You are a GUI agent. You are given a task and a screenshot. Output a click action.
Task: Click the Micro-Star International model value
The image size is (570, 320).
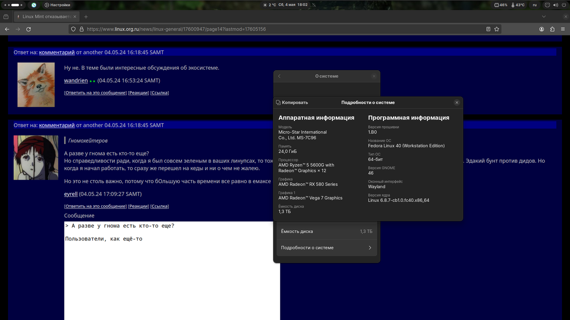(x=302, y=135)
